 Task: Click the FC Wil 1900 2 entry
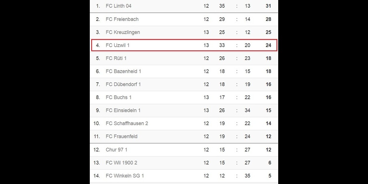[121, 163]
